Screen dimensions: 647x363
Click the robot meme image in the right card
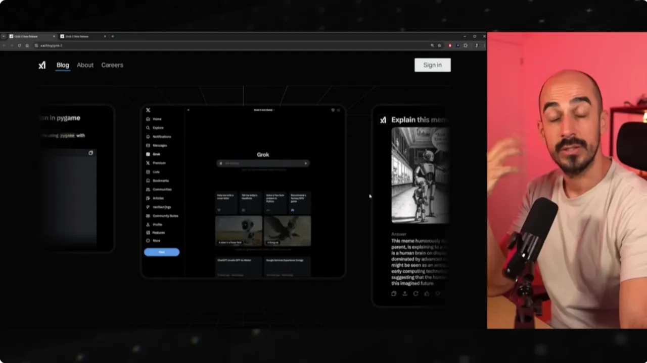pyautogui.click(x=420, y=175)
